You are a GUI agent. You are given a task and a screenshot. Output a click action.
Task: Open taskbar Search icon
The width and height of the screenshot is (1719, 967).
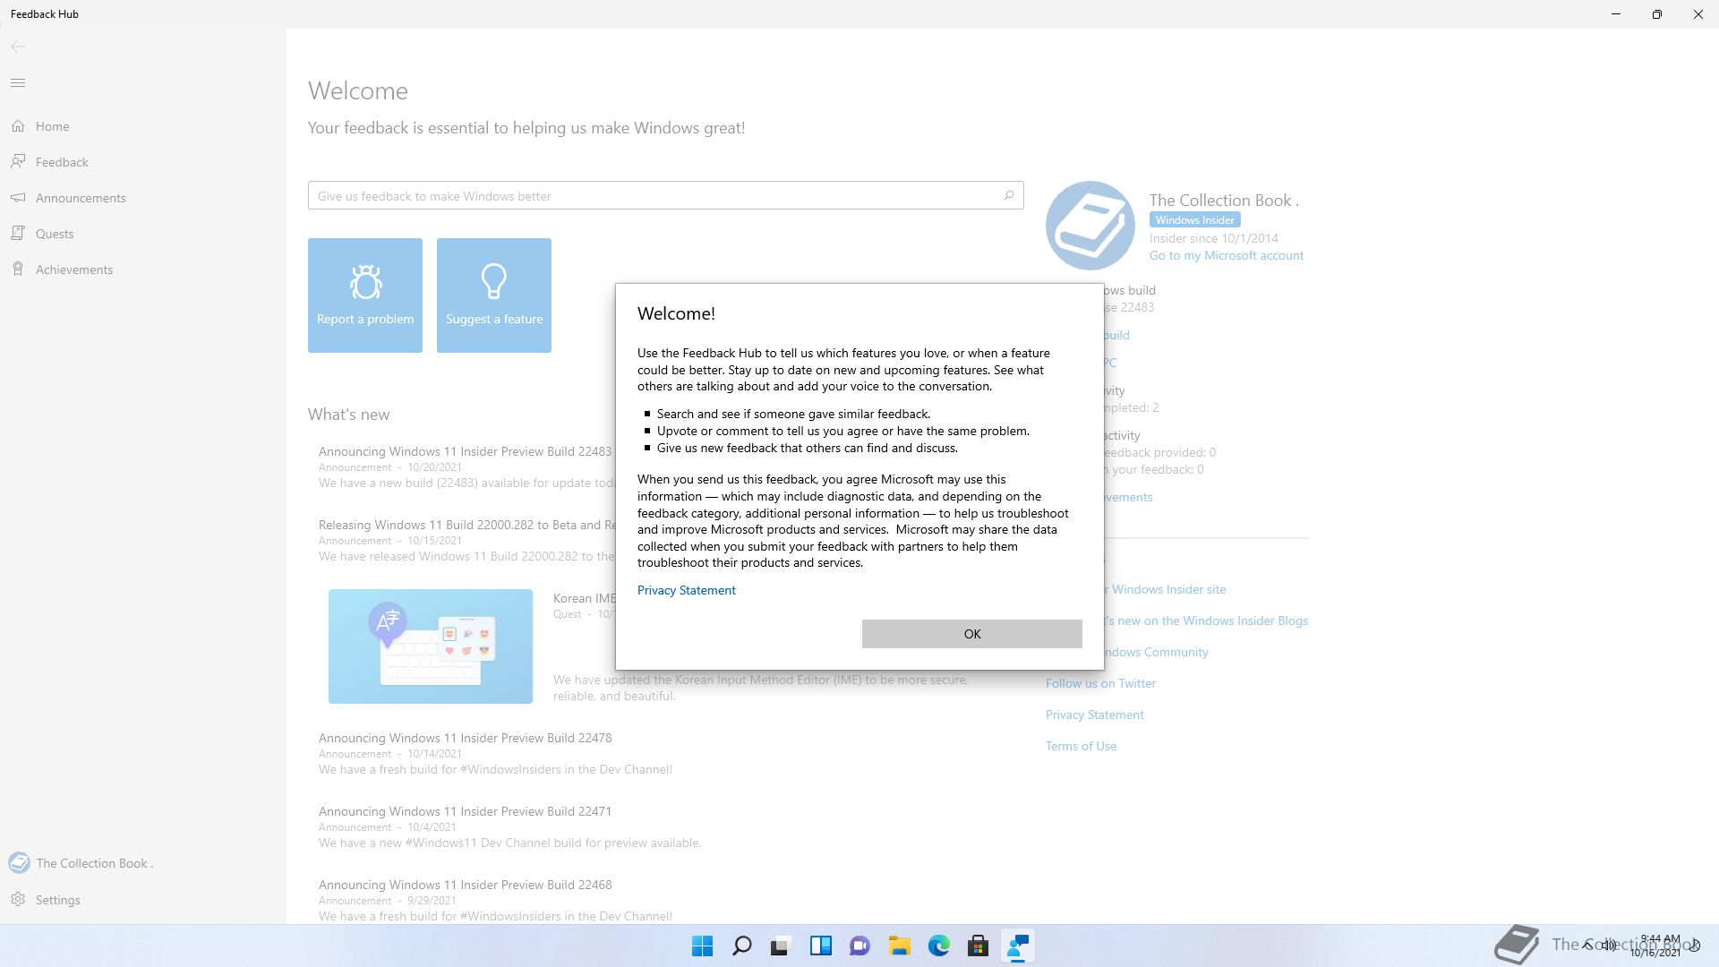742,946
